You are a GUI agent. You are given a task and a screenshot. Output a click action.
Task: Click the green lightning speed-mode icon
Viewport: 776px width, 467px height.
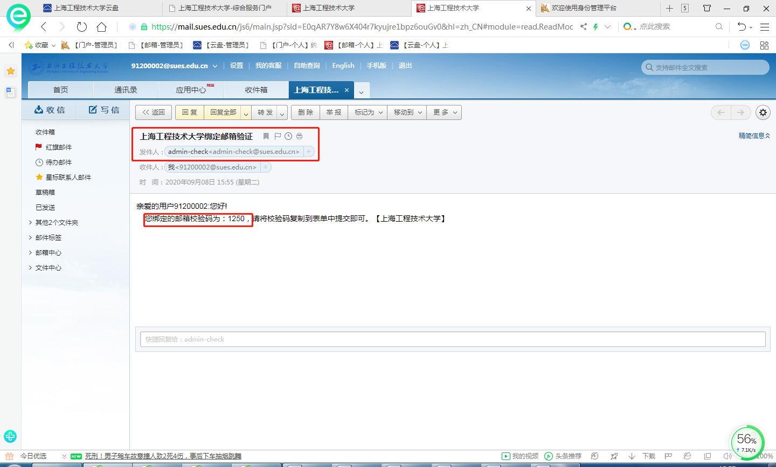pyautogui.click(x=595, y=27)
